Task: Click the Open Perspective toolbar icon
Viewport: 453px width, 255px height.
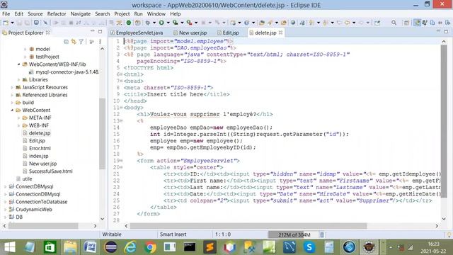Action: pos(406,23)
